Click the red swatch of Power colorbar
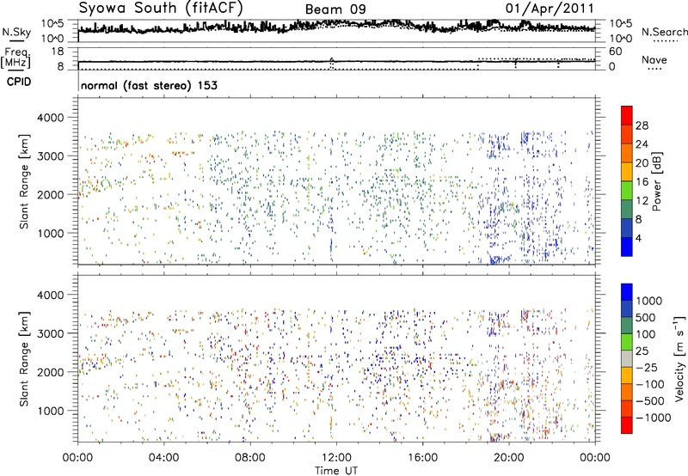This screenshot has width=688, height=476. tap(627, 115)
